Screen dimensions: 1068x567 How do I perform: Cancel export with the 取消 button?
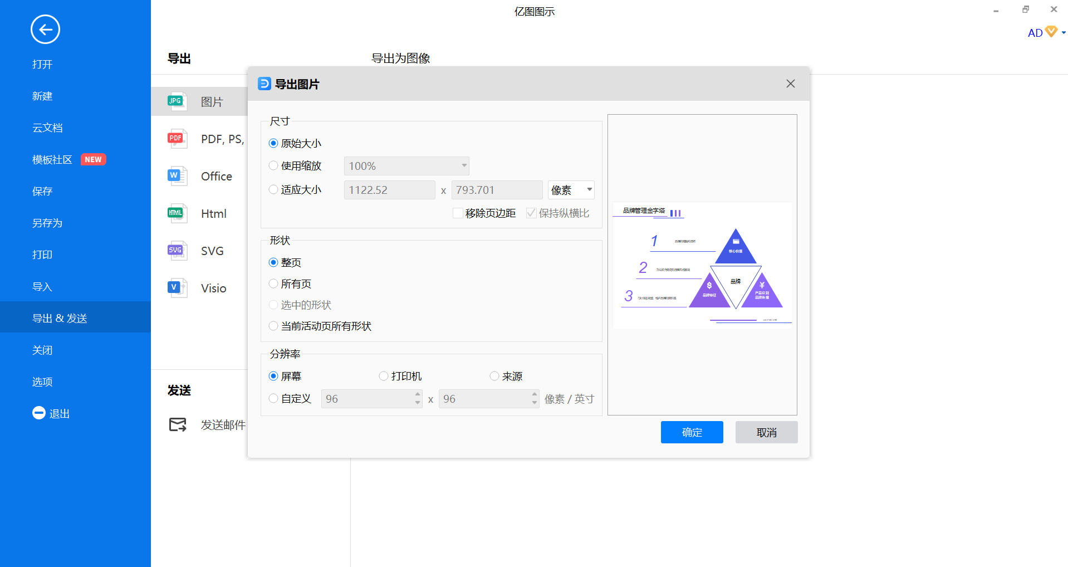pyautogui.click(x=766, y=432)
